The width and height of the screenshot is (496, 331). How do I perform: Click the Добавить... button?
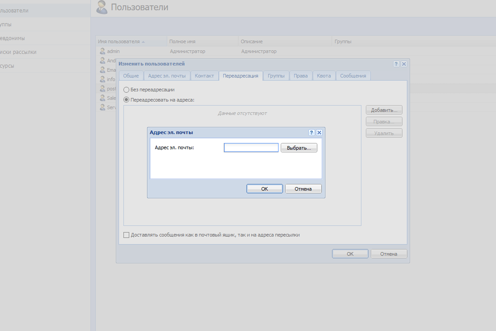tap(384, 110)
